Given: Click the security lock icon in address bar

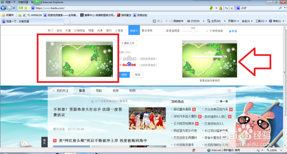Looking at the screenshot, I should point(221,8).
